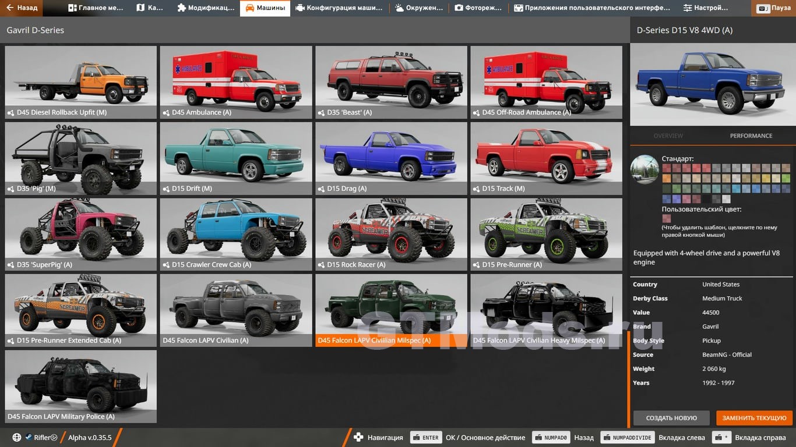The width and height of the screenshot is (796, 447).
Task: Switch to the PERFORMANCE tab
Action: point(751,136)
